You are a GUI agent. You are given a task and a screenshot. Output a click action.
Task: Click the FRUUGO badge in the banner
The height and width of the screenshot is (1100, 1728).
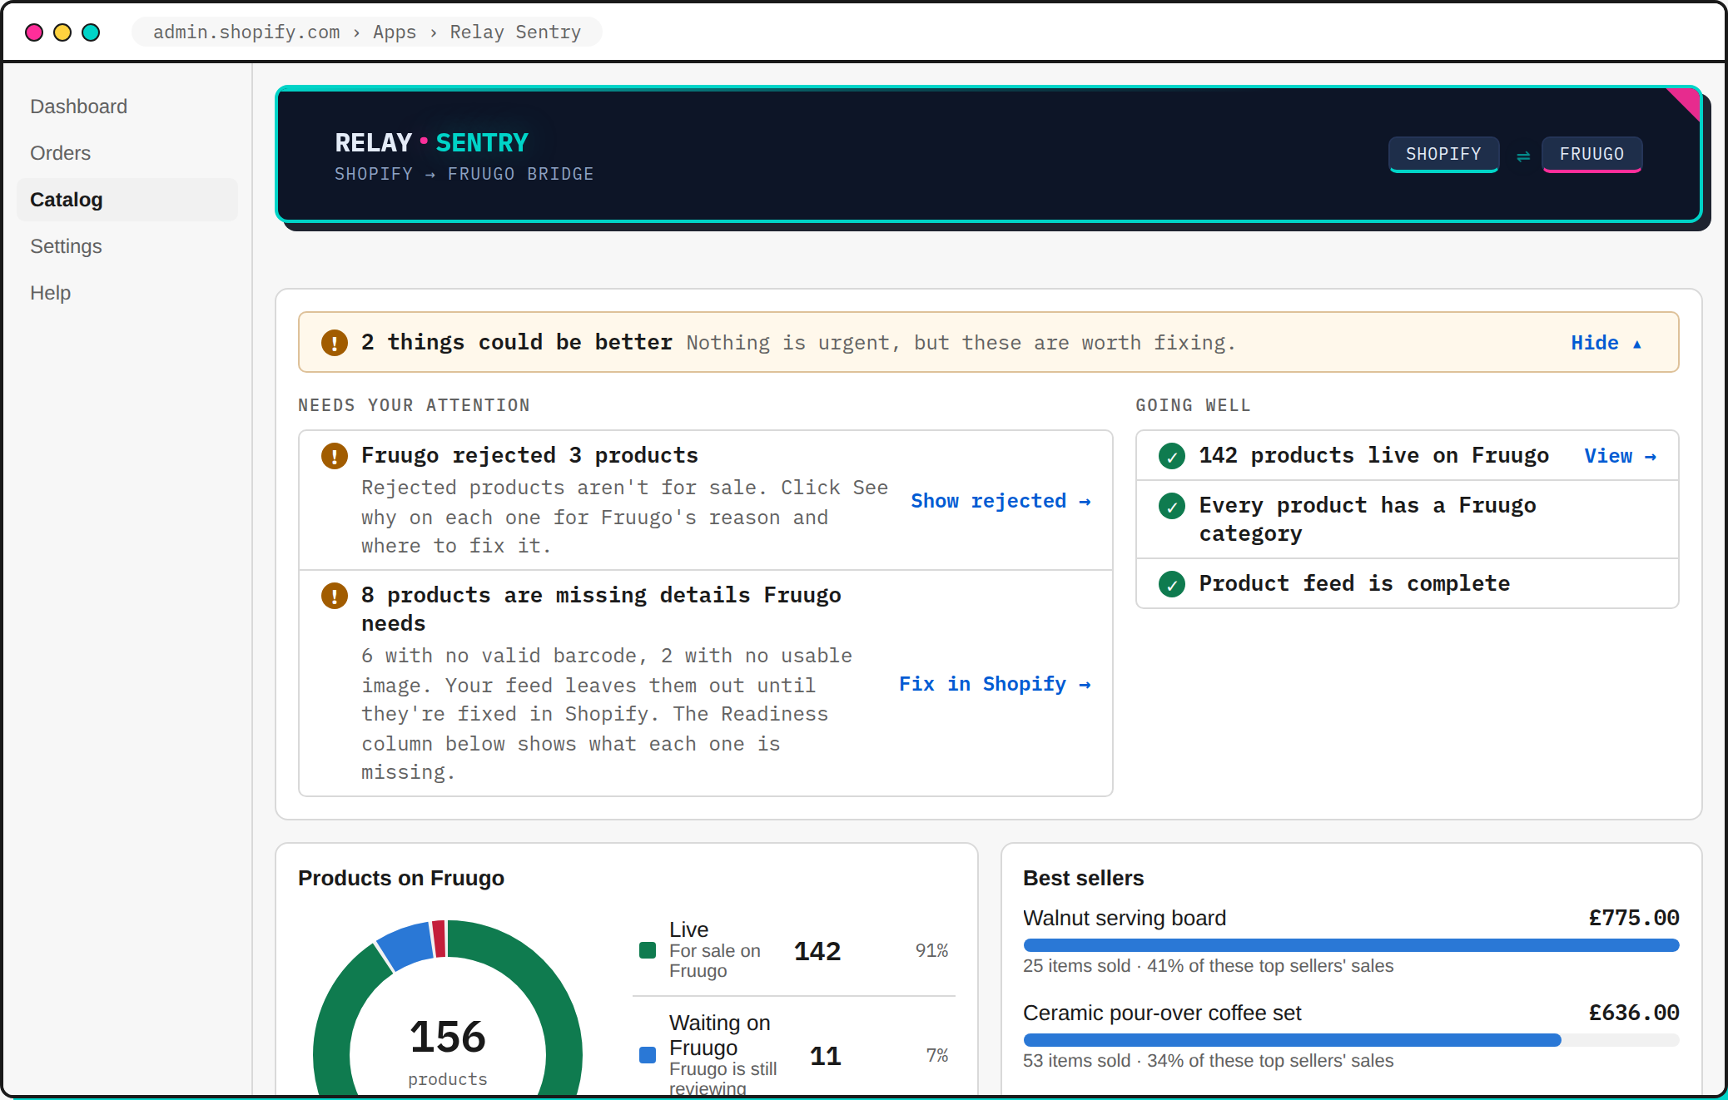[x=1591, y=154]
